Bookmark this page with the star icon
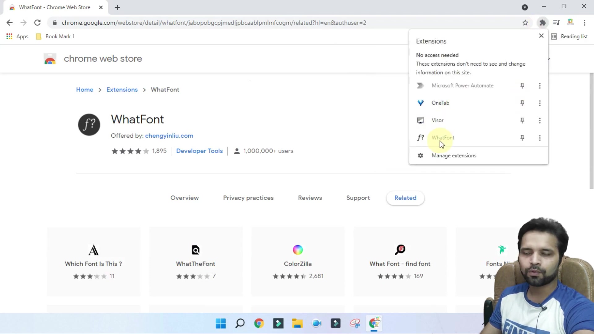The height and width of the screenshot is (334, 594). tap(525, 23)
